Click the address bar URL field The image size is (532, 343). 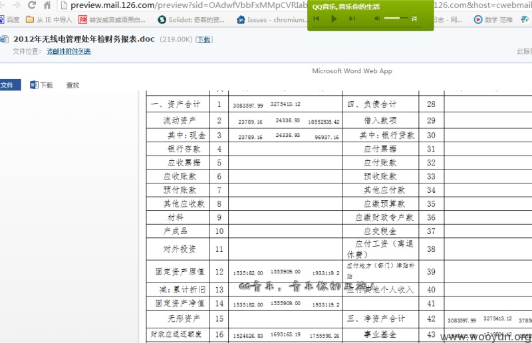[x=184, y=5]
